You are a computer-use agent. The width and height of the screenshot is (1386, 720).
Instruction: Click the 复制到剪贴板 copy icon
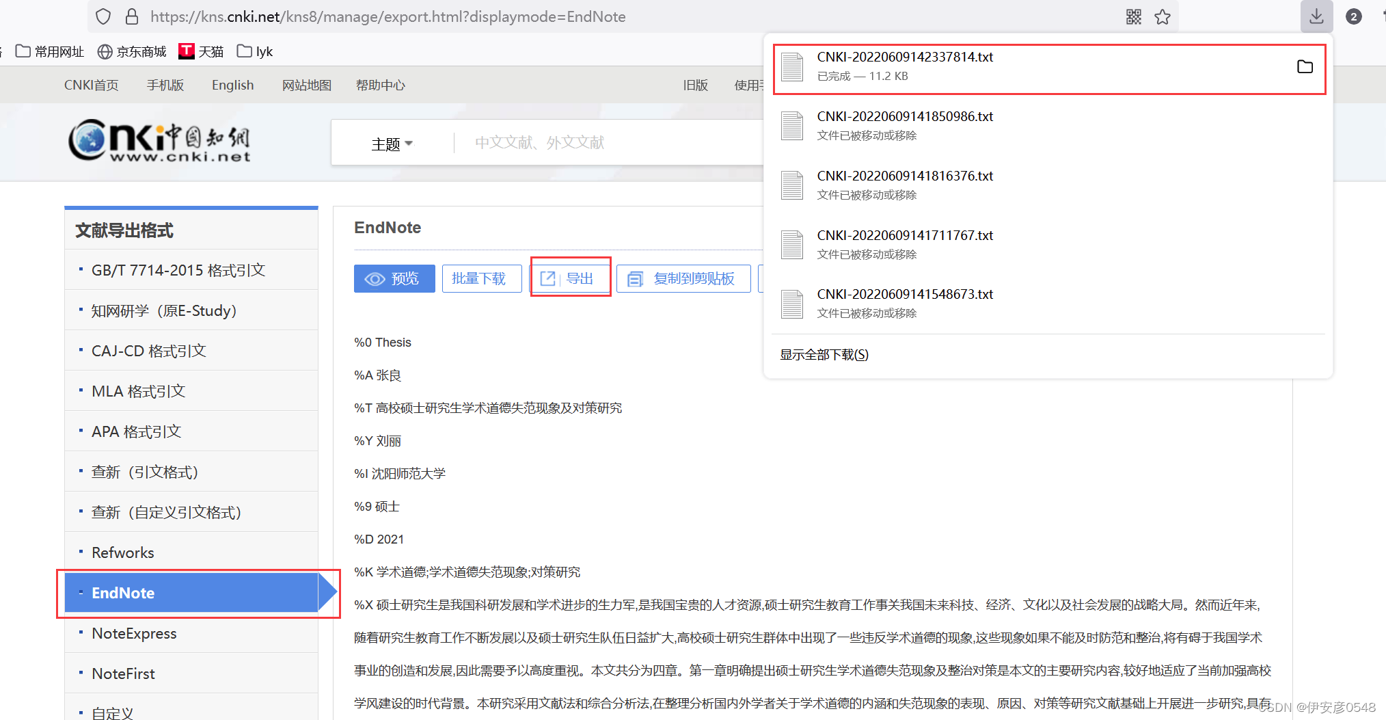pyautogui.click(x=635, y=278)
